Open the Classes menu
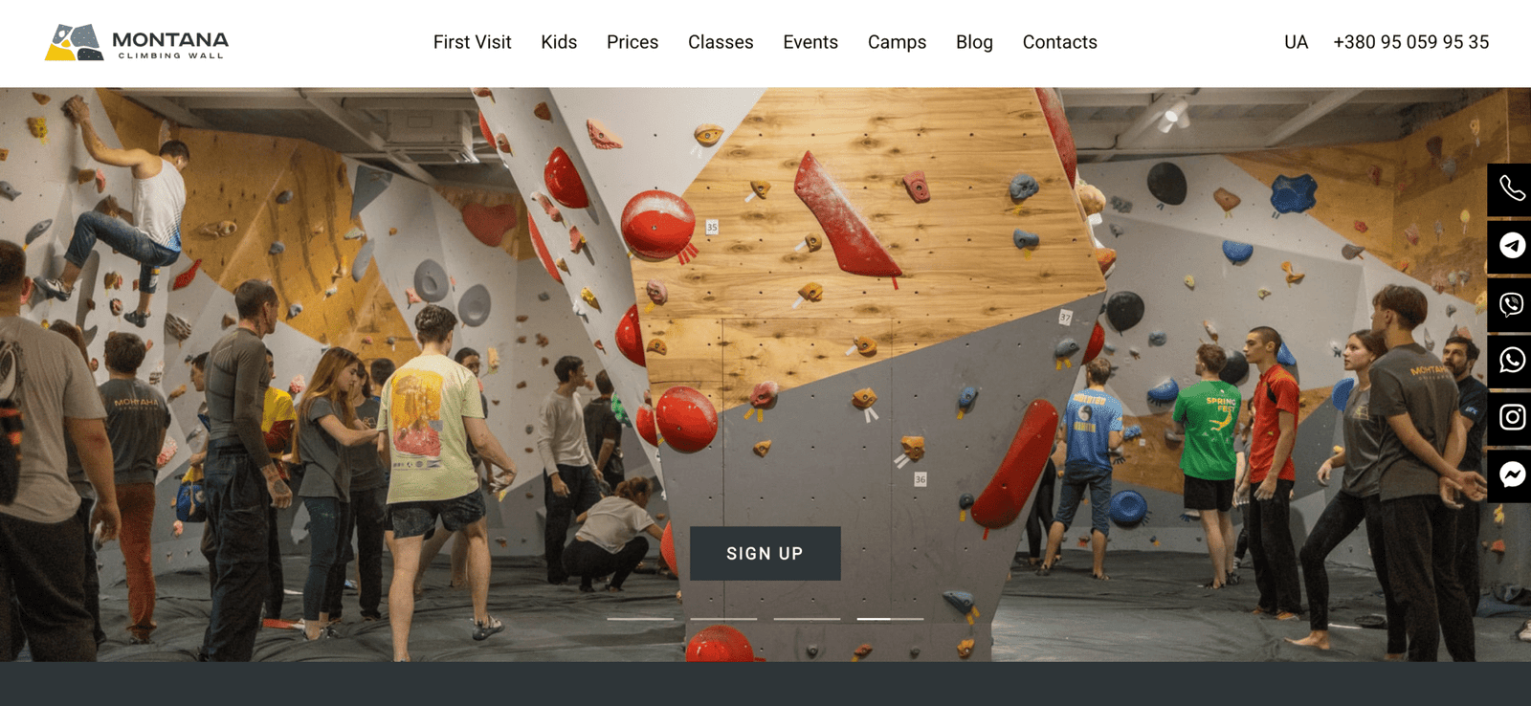This screenshot has width=1531, height=706. point(721,42)
